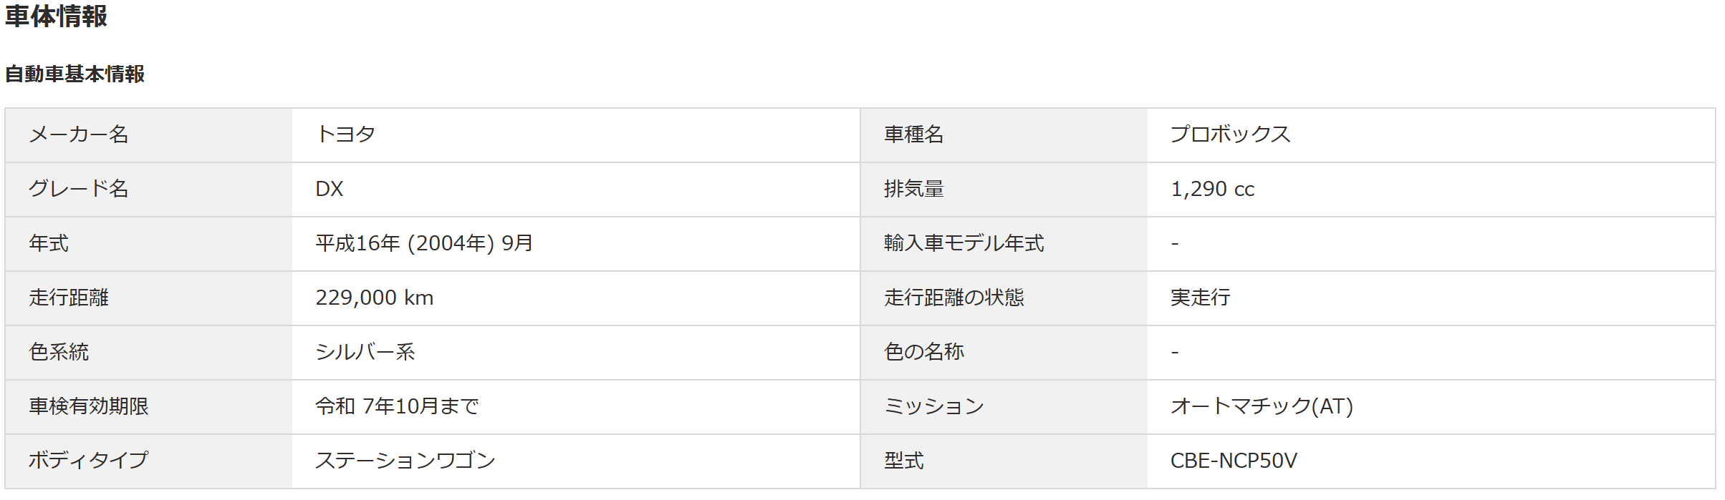Click the 車体情報 heading
1725x500 pixels.
click(x=56, y=16)
